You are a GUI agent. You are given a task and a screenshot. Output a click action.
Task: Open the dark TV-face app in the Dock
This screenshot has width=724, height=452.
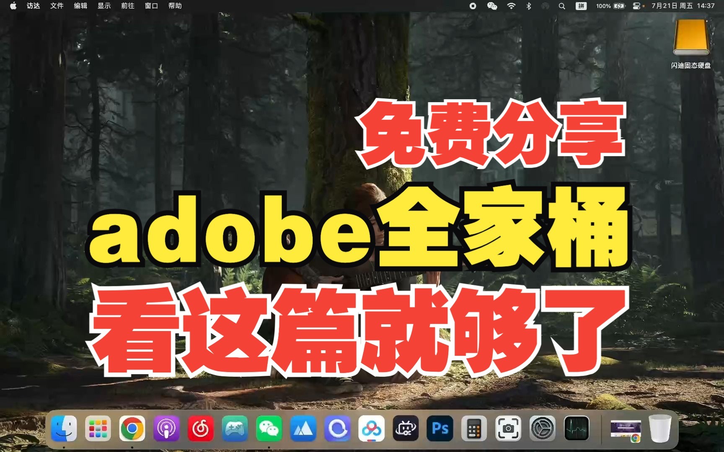pos(406,429)
